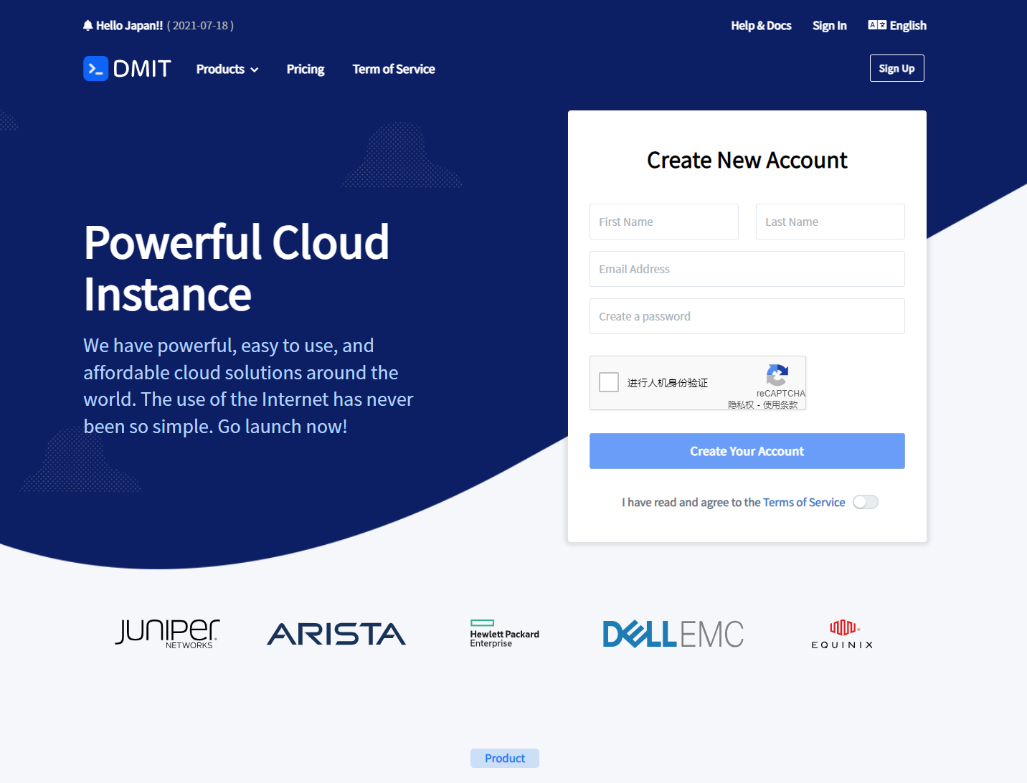
Task: Click the Juniper Networks logo
Action: coord(168,634)
